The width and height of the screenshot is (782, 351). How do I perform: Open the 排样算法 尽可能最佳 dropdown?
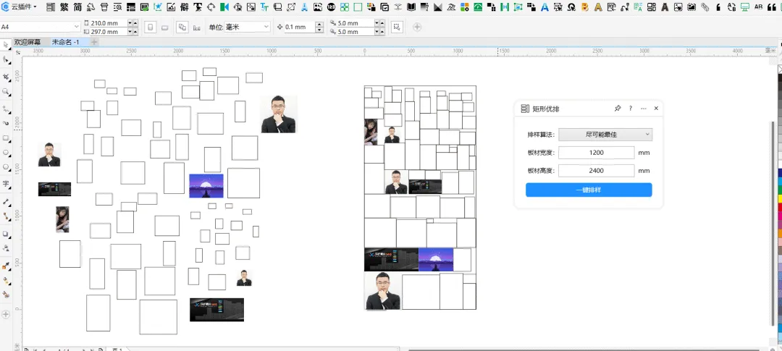coord(605,134)
